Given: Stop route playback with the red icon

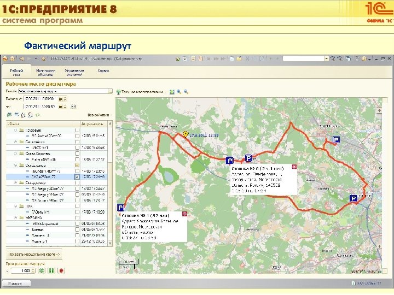Looking at the screenshot, I should (61, 270).
